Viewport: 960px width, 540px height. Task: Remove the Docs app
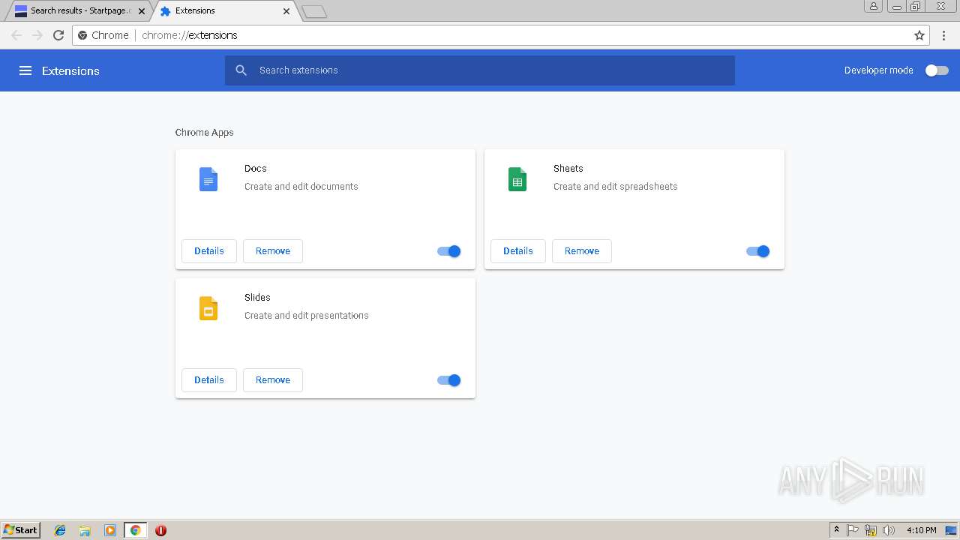click(x=273, y=251)
